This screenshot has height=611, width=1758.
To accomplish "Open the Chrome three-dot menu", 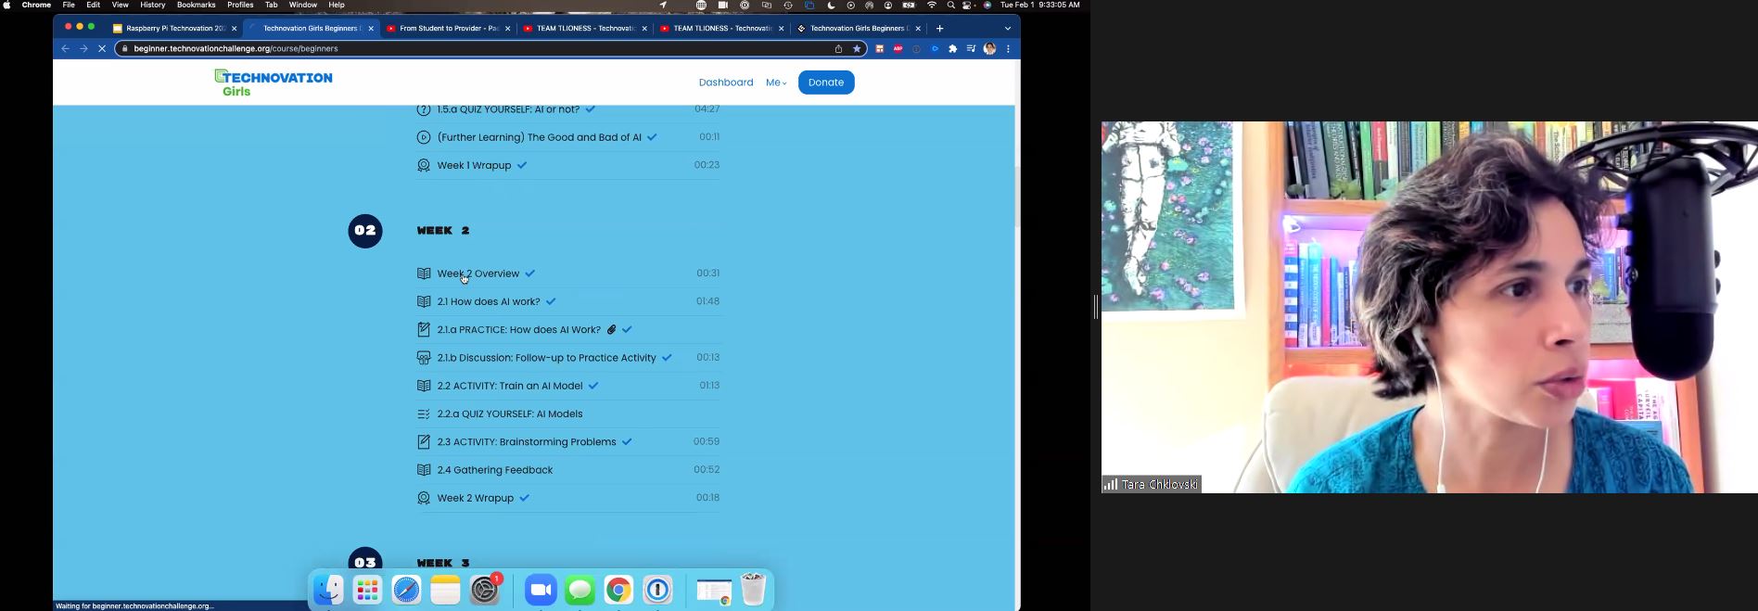I will point(1008,49).
